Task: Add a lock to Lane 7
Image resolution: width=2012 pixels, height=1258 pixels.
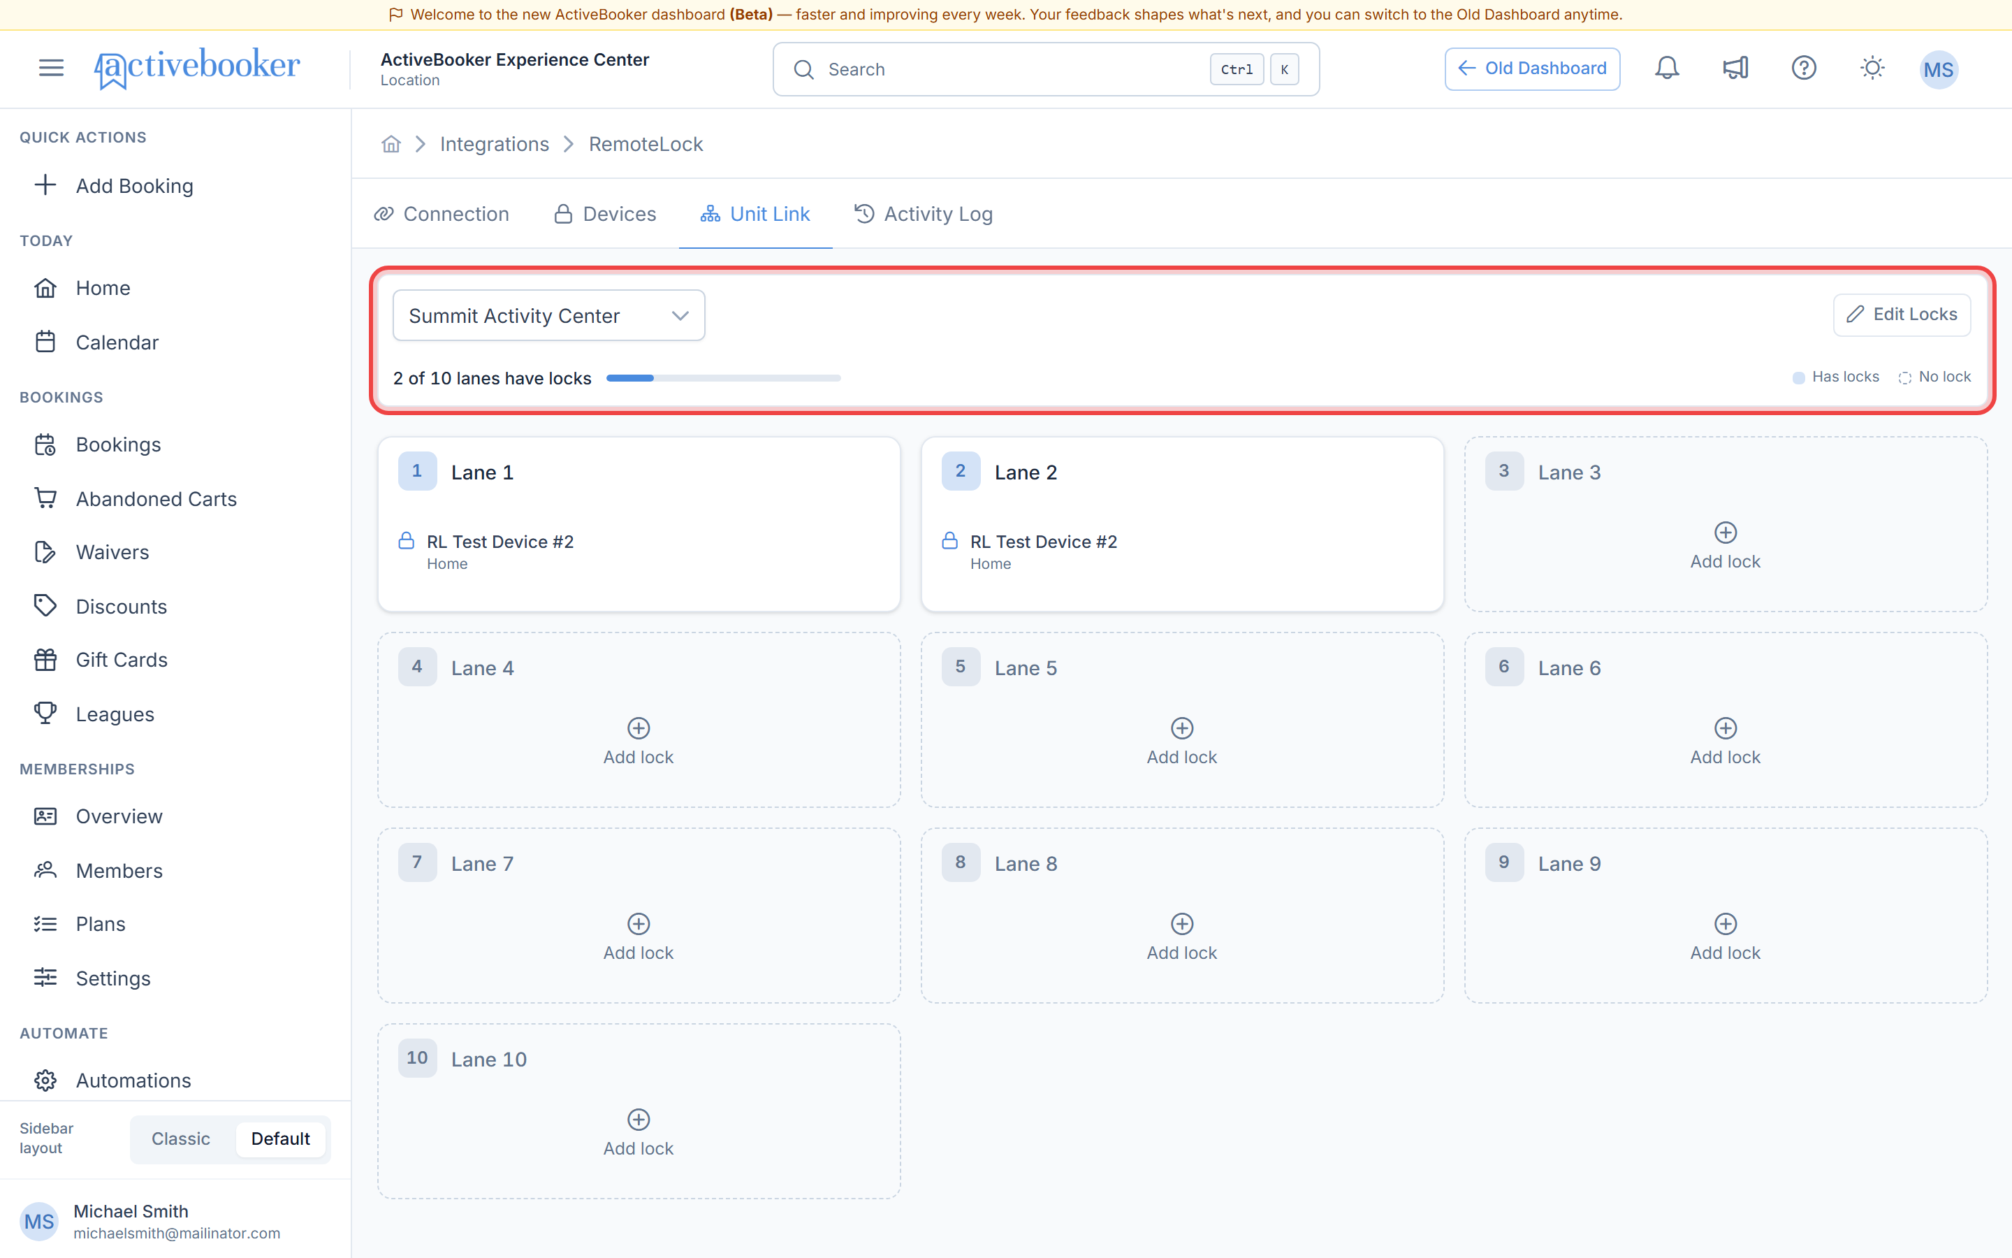Action: 639,937
